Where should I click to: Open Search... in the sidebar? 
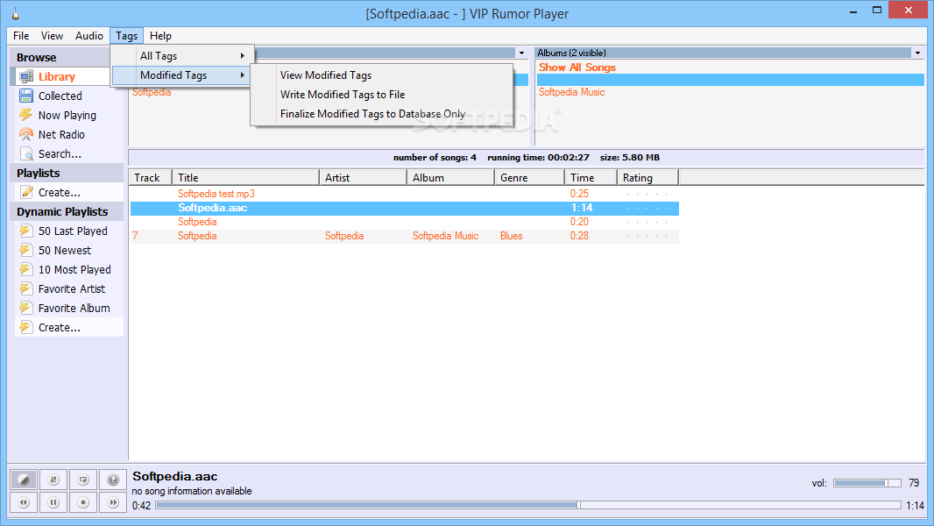[60, 153]
